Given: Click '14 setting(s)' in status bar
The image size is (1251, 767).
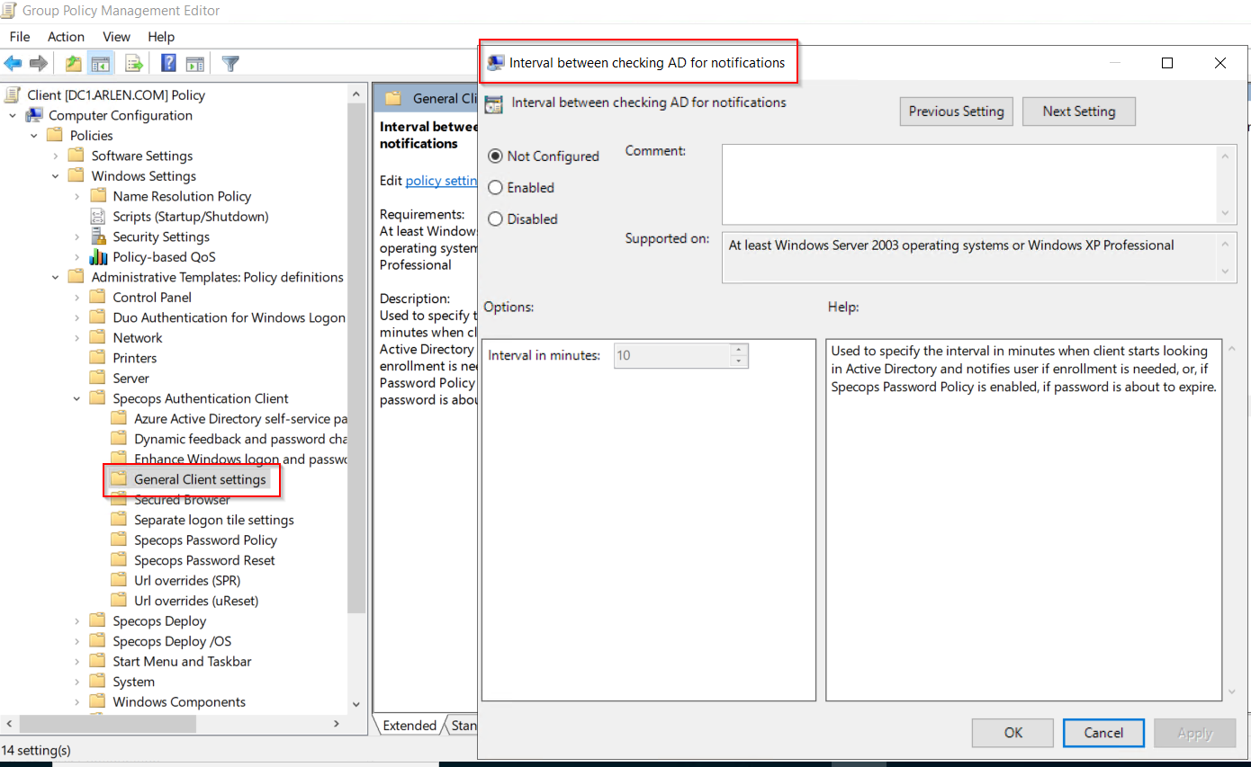Looking at the screenshot, I should tap(36, 750).
